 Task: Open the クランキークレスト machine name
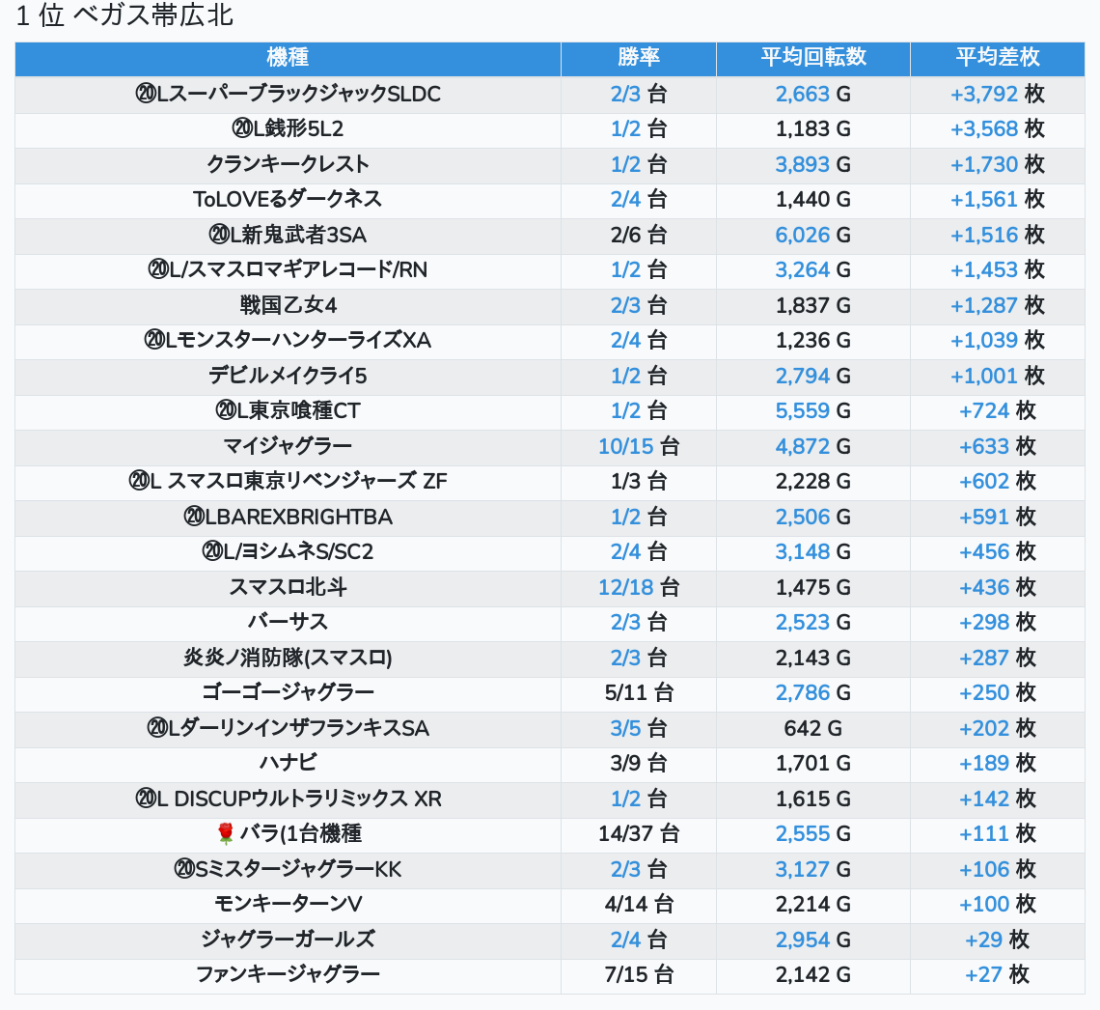pyautogui.click(x=288, y=164)
